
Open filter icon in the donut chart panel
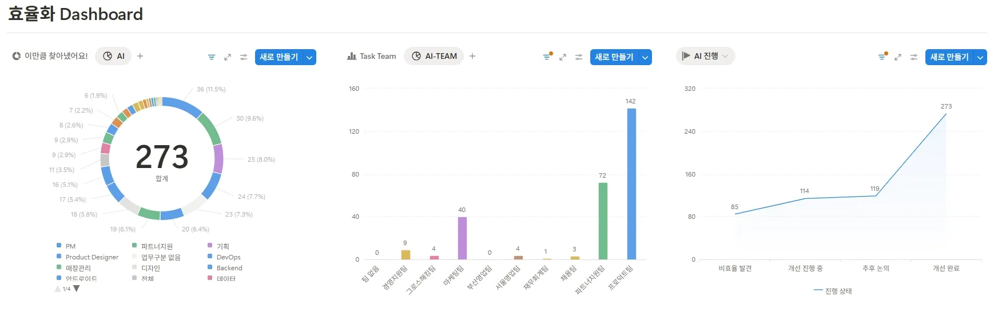(x=212, y=57)
